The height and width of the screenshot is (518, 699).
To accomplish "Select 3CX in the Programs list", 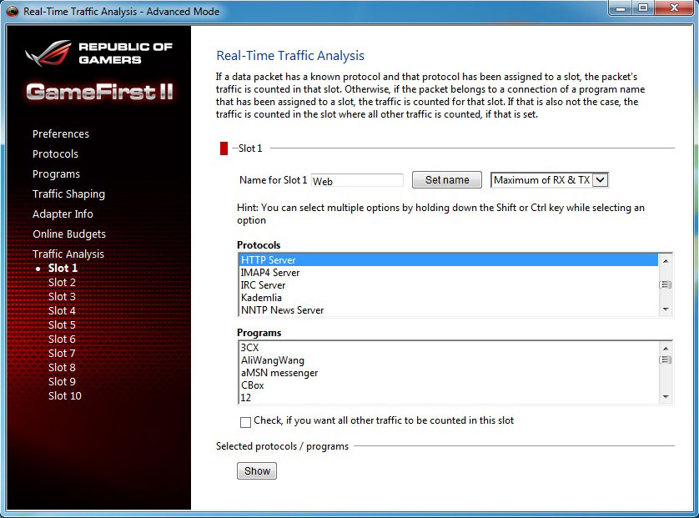I will pos(449,348).
